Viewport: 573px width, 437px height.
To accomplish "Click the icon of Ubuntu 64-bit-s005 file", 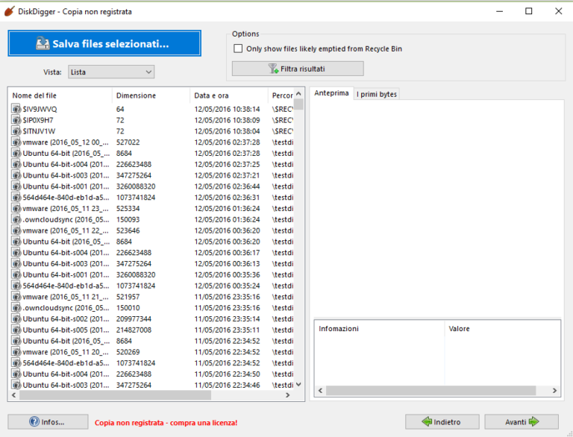I will (x=16, y=330).
